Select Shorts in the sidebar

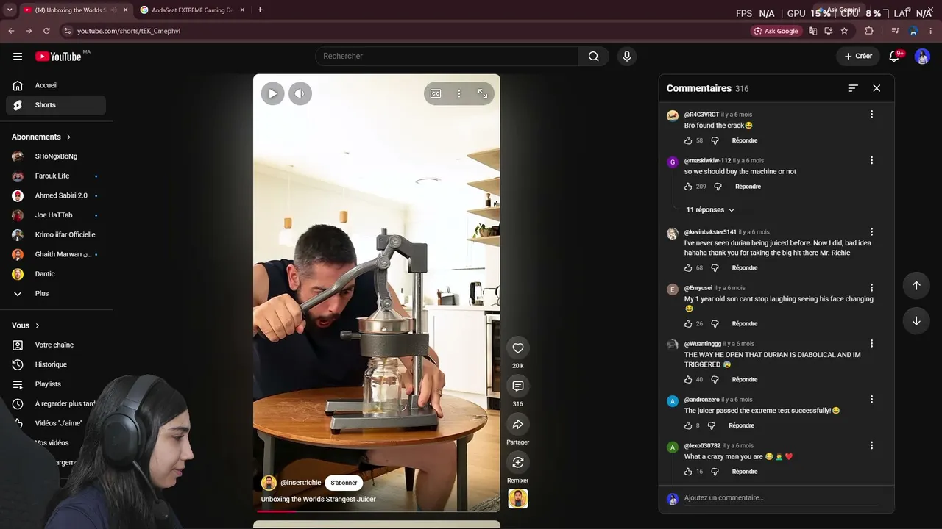tap(56, 105)
